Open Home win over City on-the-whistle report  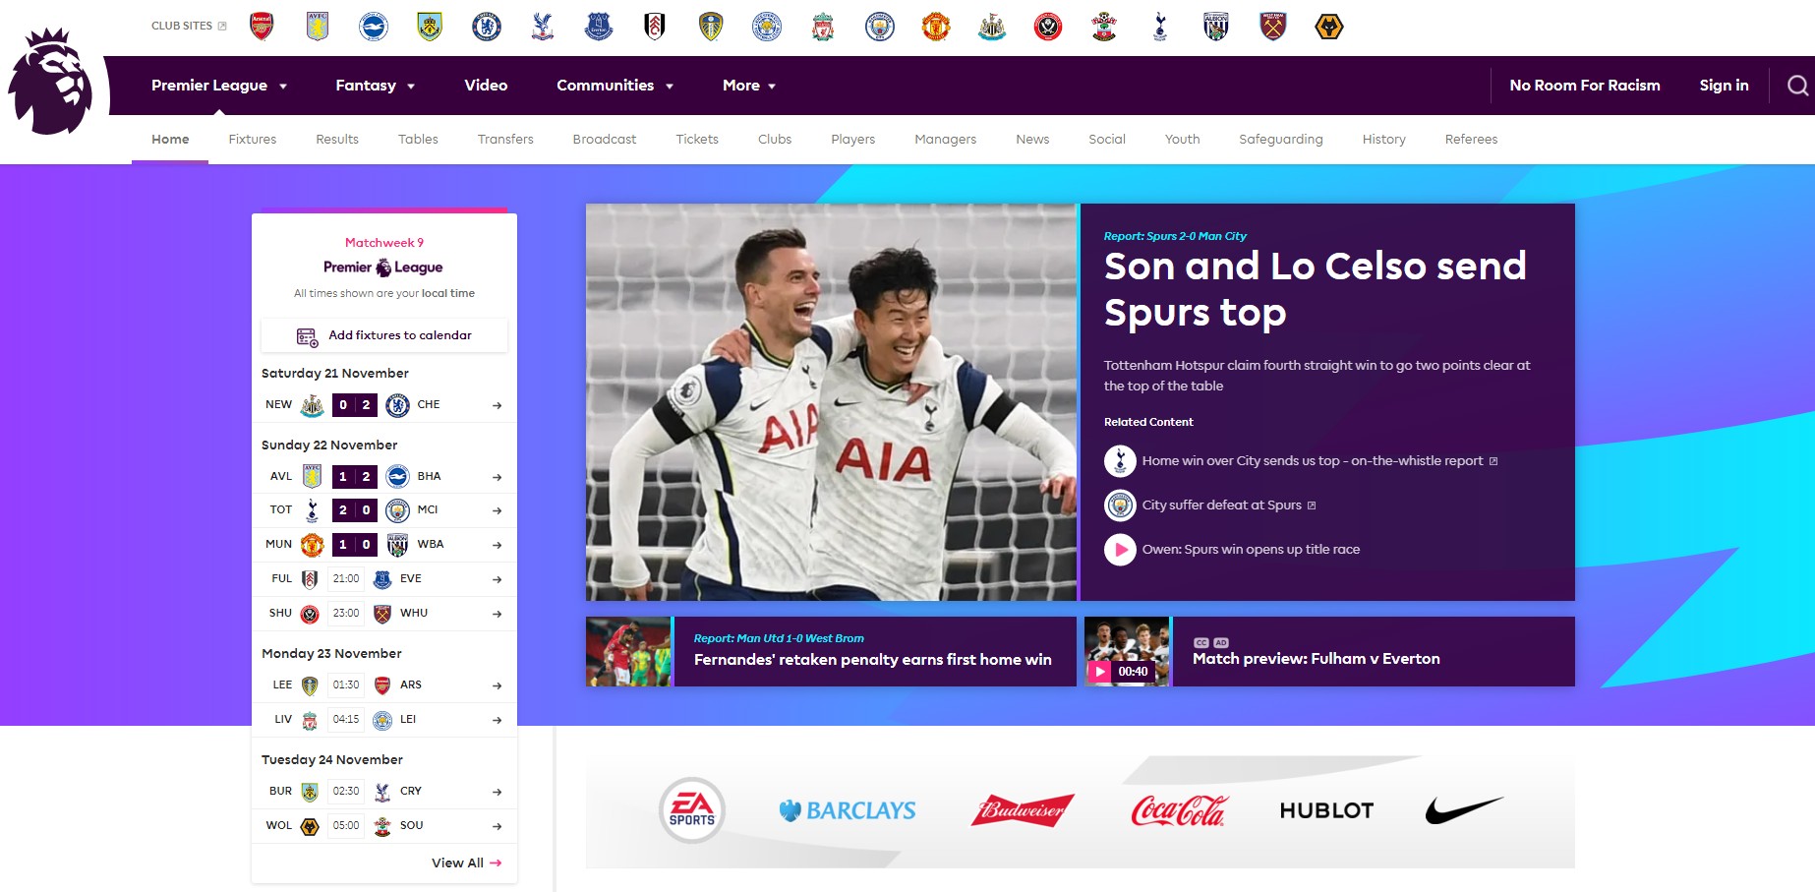click(x=1313, y=461)
